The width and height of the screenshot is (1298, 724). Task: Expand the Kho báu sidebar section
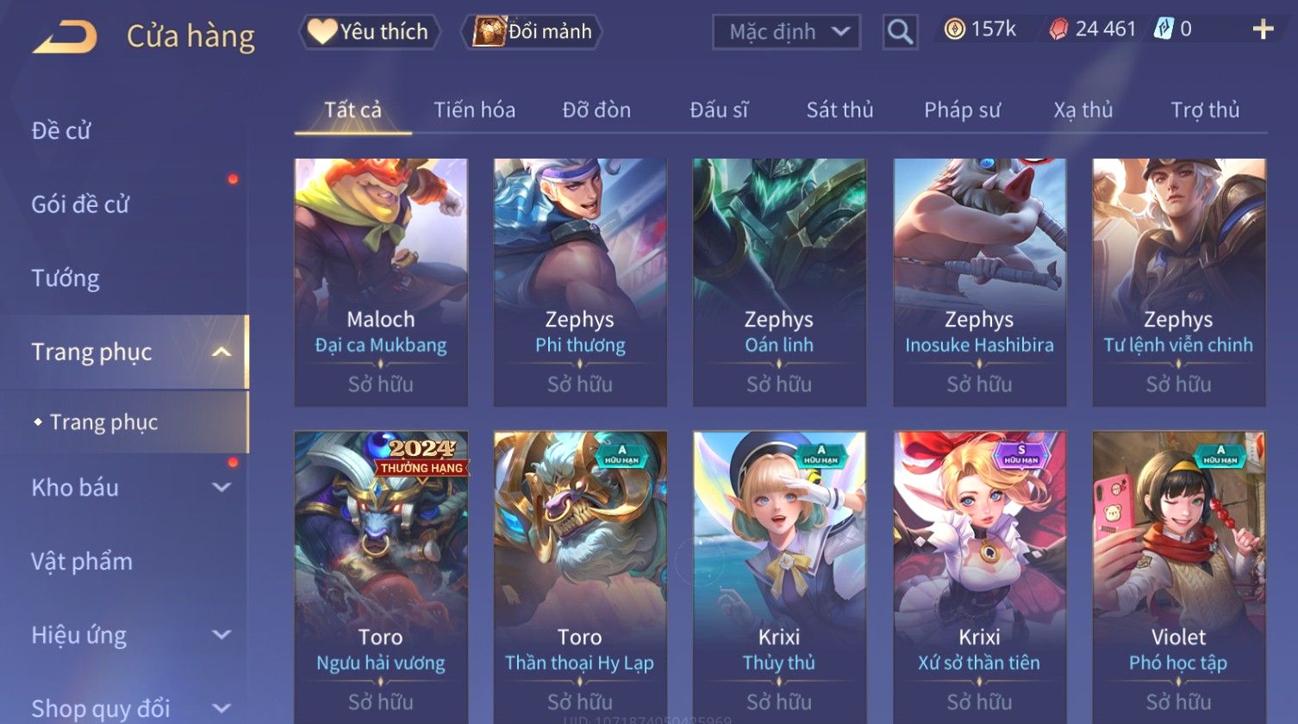222,488
